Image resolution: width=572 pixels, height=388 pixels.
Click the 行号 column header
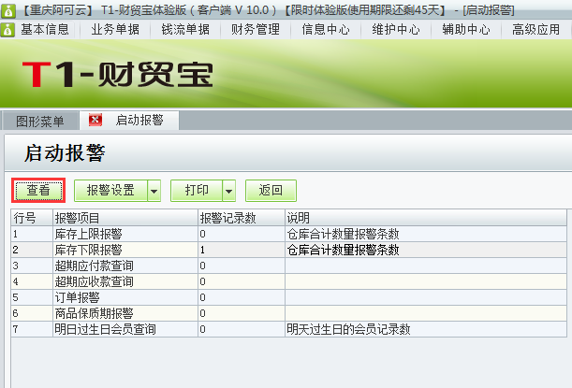[32, 218]
